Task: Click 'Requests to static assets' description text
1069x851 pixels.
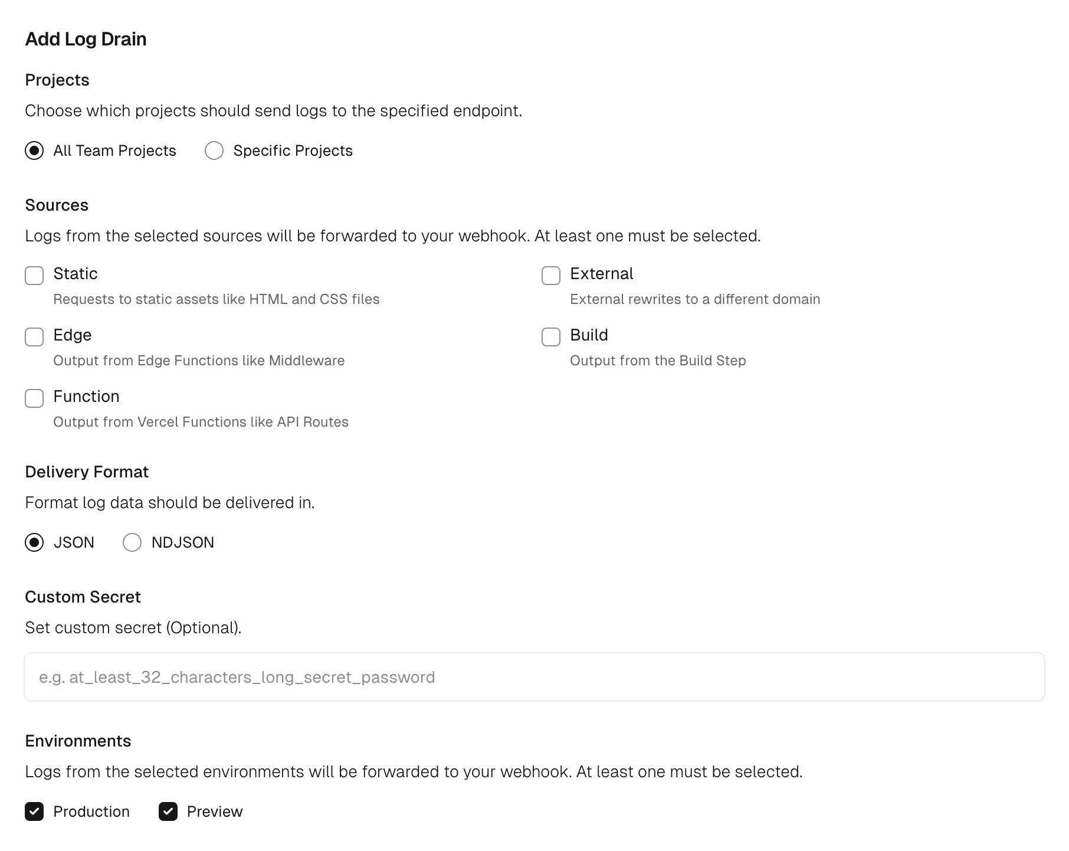Action: 216,299
